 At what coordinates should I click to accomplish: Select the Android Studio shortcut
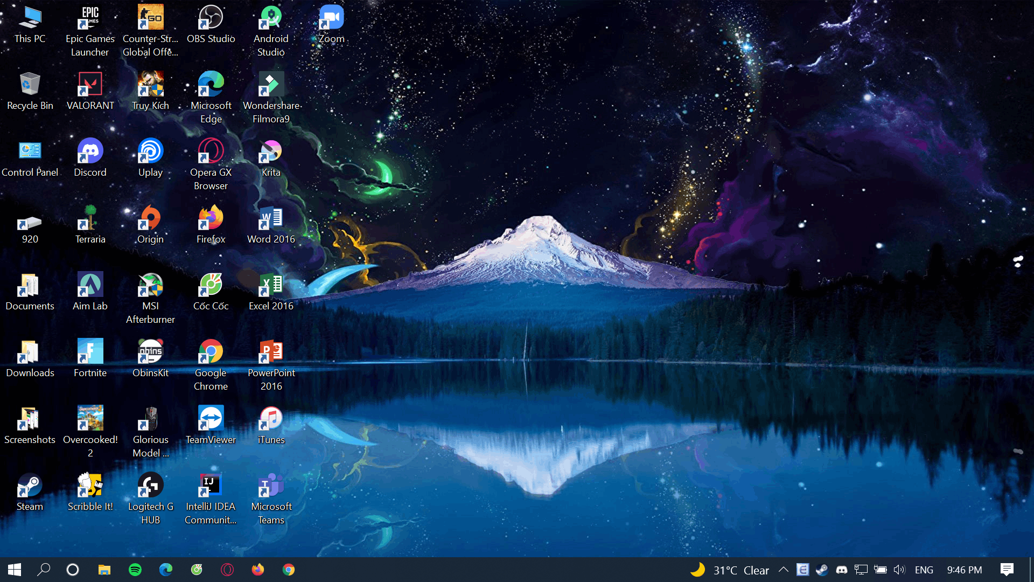(x=271, y=31)
